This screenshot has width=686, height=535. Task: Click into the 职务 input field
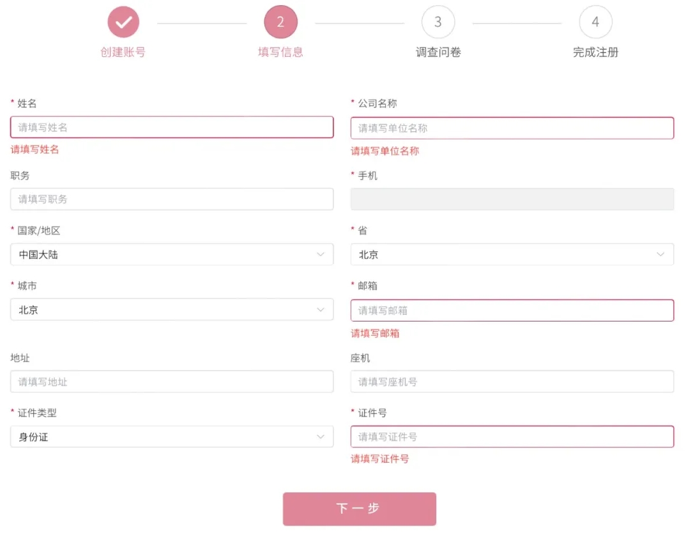tap(172, 199)
